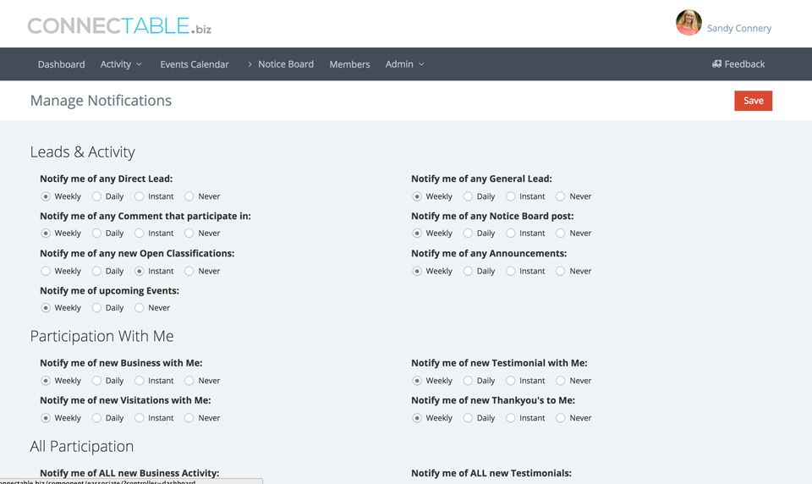This screenshot has width=812, height=484.
Task: Click the Sandy Connery user name
Action: [739, 28]
